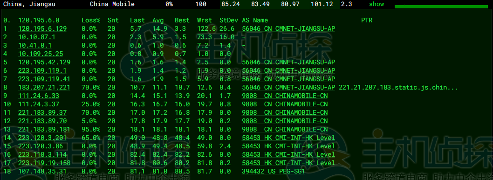Open IP 221.183.89.181 at hop 13
493x180 pixels.
pyautogui.click(x=44, y=129)
